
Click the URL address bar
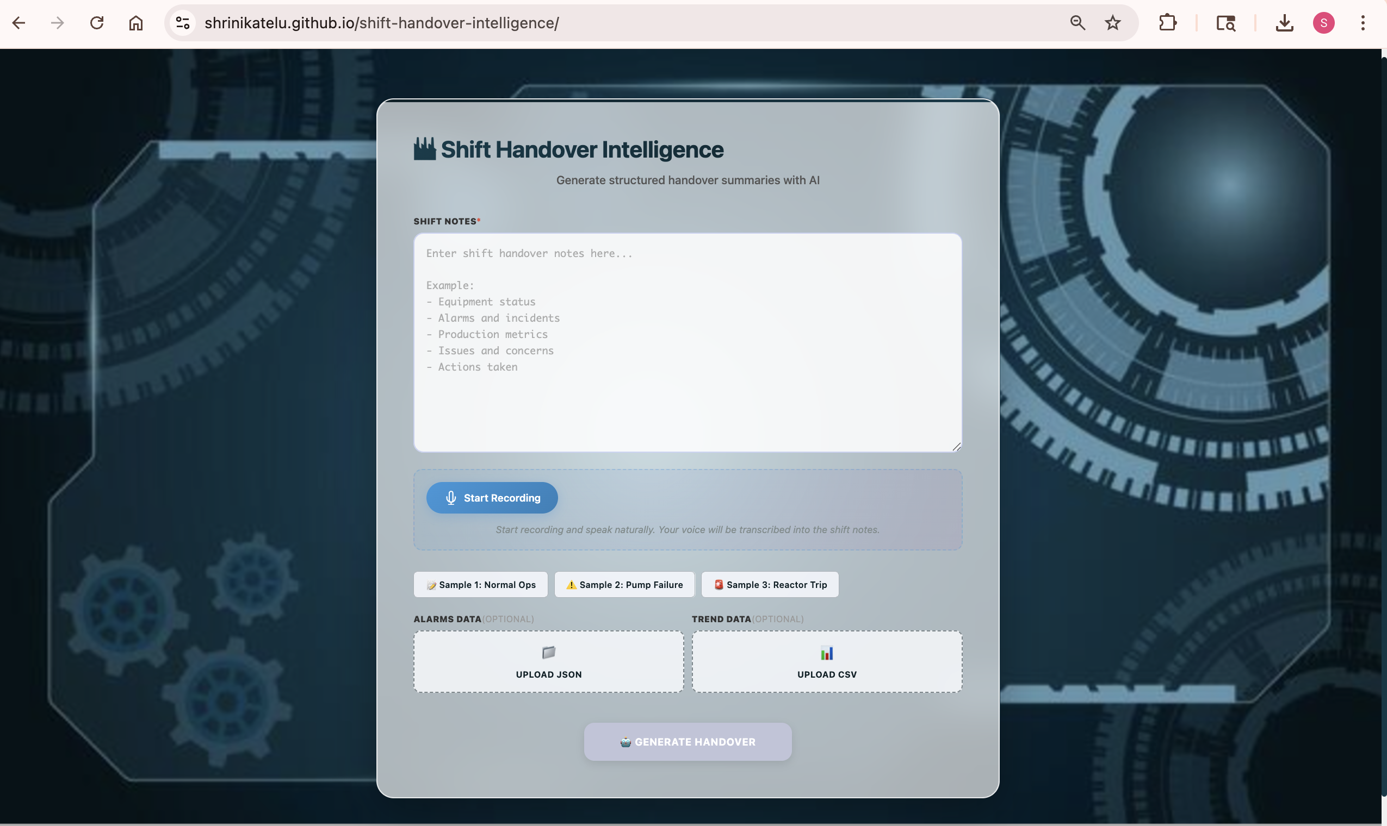(x=613, y=23)
